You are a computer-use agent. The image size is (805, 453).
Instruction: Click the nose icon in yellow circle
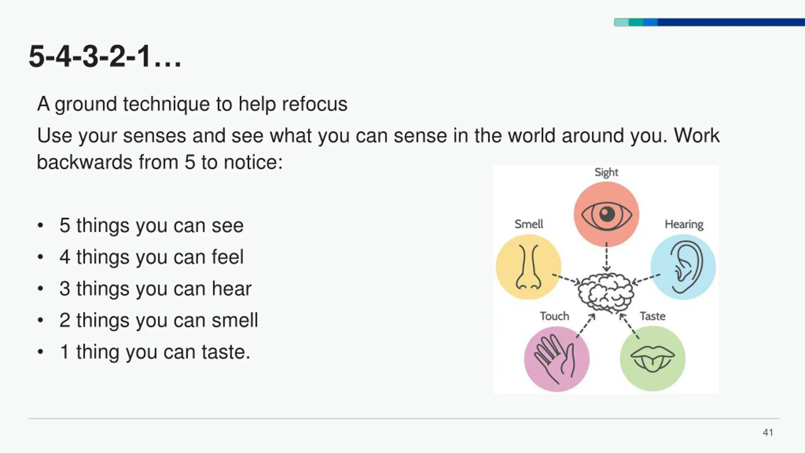(528, 267)
